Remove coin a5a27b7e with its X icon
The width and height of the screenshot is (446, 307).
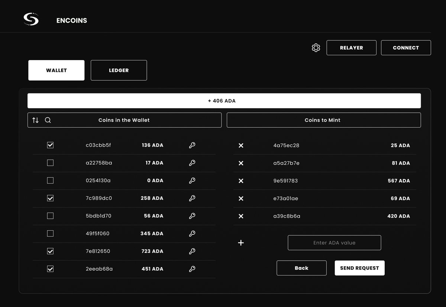pyautogui.click(x=241, y=163)
